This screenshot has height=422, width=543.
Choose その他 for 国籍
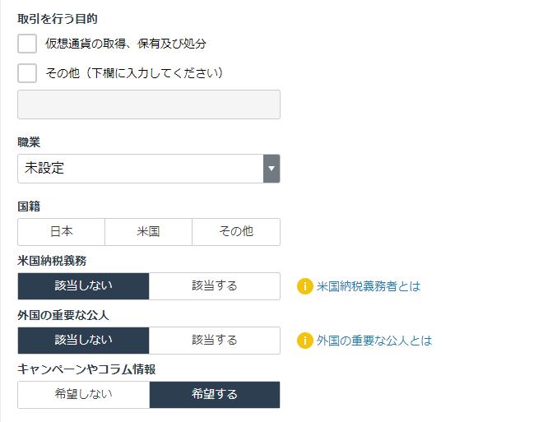pos(236,232)
